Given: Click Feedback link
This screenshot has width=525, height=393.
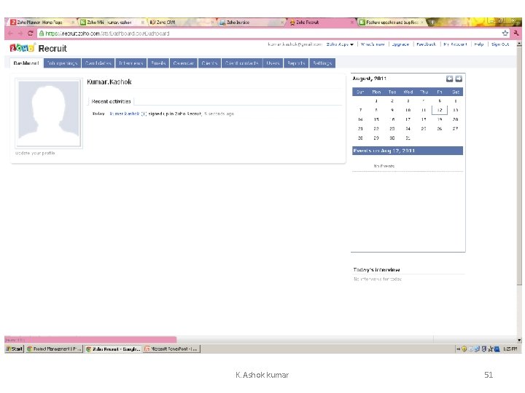Looking at the screenshot, I should (427, 44).
